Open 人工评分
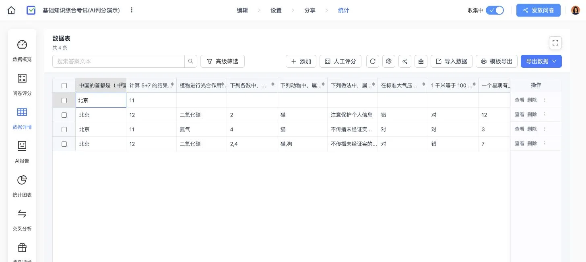Screen dimensions: 586x262 click(x=340, y=61)
